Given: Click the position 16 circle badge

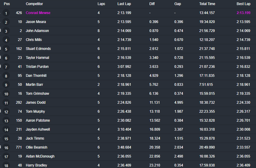Looking at the screenshot, I should pyautogui.click(x=6, y=148).
